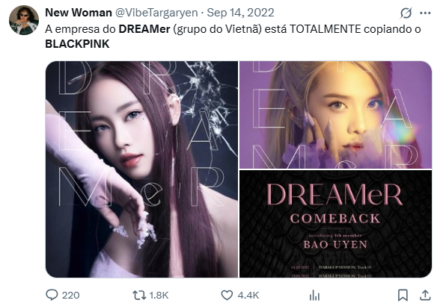Click the 4.4K likes count
The width and height of the screenshot is (443, 306).
[248, 296]
